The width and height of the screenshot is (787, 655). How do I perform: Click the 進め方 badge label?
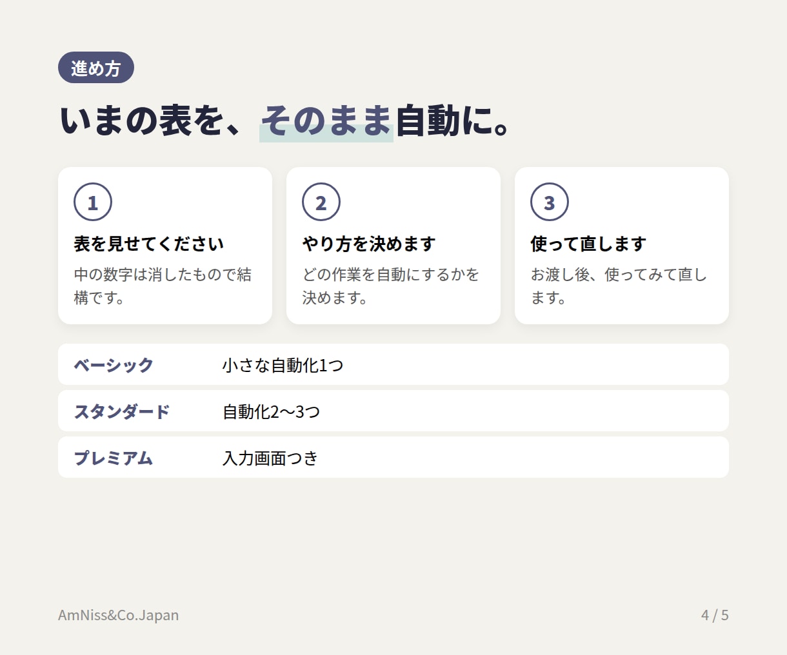point(96,68)
